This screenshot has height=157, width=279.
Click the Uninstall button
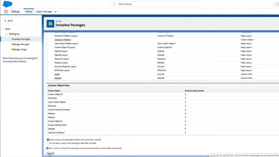point(50,153)
